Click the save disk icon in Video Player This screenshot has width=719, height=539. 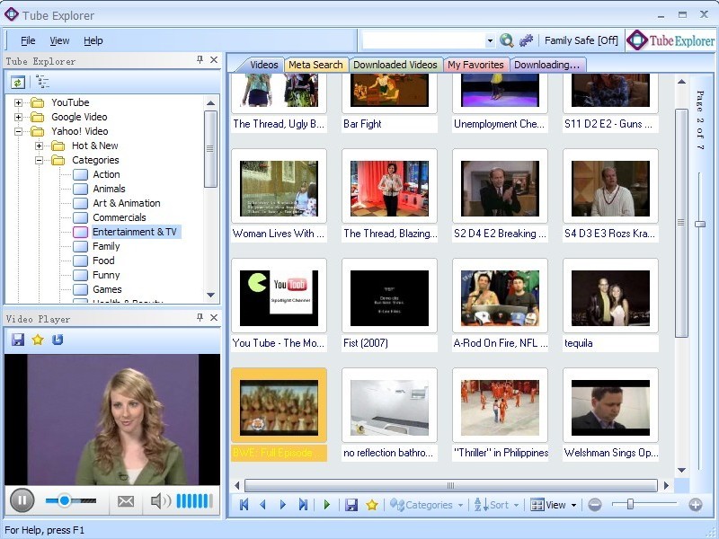[18, 340]
